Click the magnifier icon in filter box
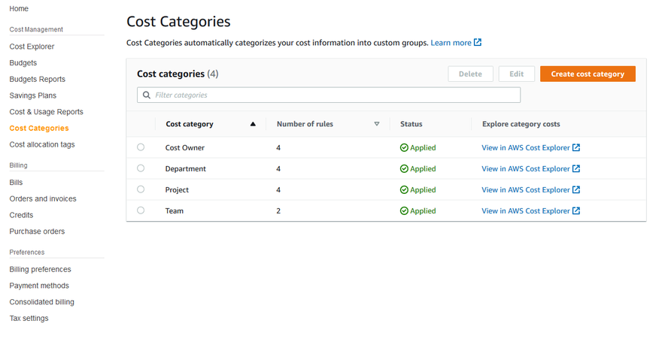Image resolution: width=662 pixels, height=342 pixels. [147, 95]
